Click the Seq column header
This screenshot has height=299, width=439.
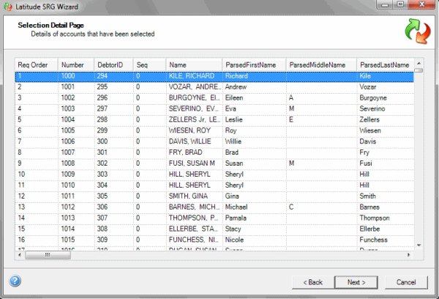pos(149,65)
